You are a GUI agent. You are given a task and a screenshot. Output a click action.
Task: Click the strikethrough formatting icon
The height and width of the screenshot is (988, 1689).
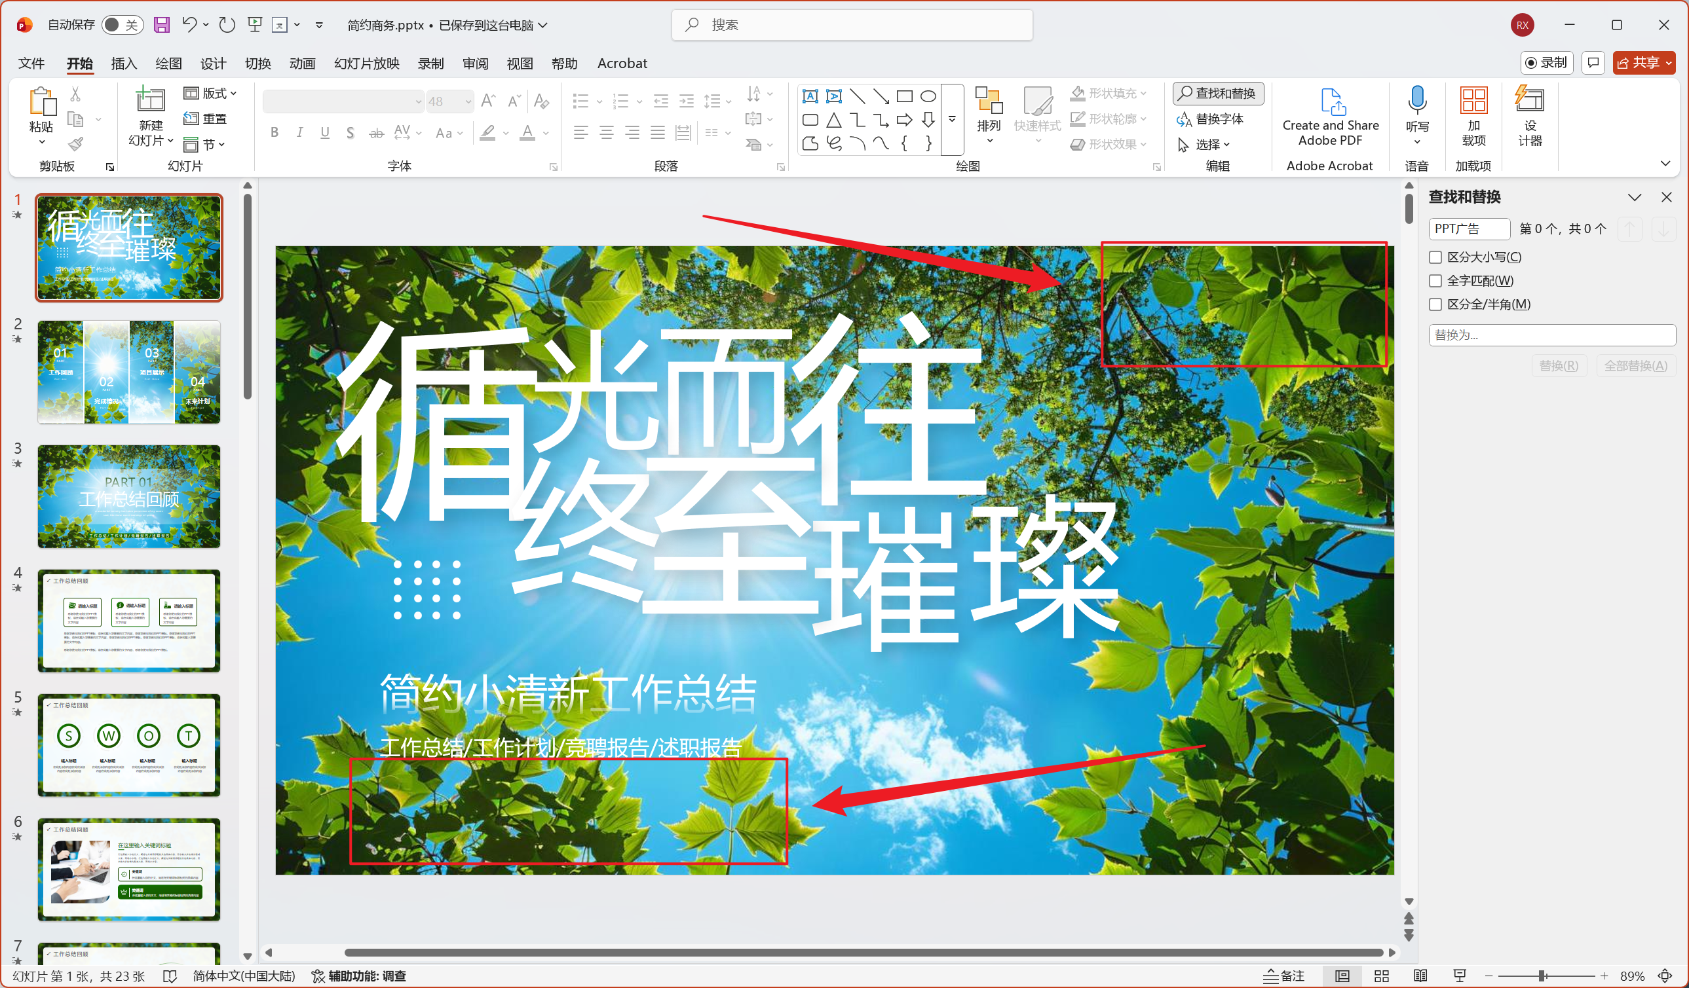point(376,133)
